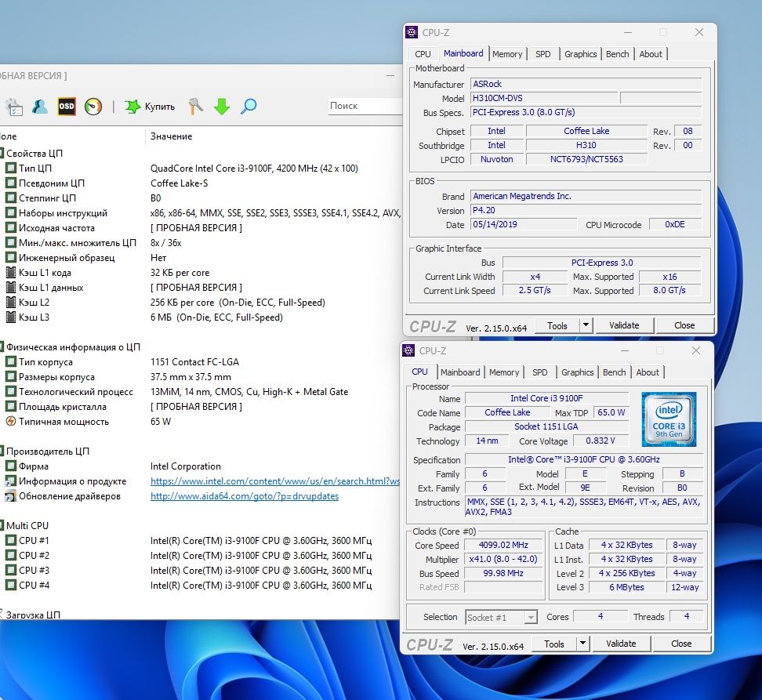
Task: Switch to CPU tab in upper CPU-Z window
Action: (x=423, y=54)
